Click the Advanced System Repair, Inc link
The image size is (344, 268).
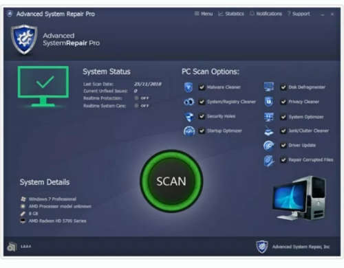301,247
